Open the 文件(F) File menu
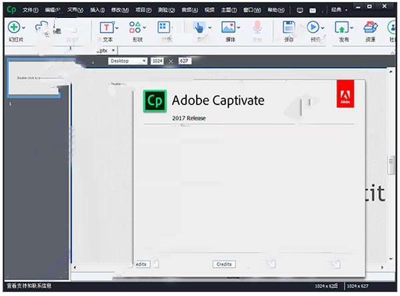Viewport: 400px width, 296px height. 31,10
